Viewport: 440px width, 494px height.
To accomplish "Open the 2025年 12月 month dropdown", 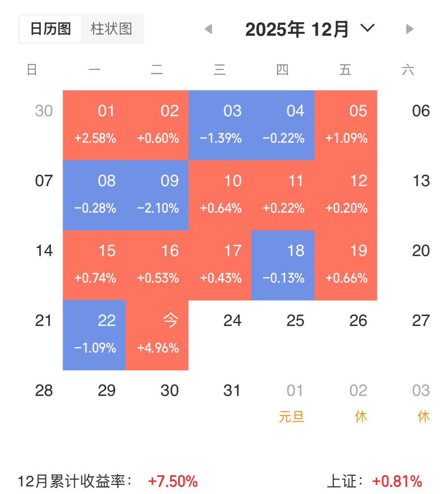I will point(368,28).
